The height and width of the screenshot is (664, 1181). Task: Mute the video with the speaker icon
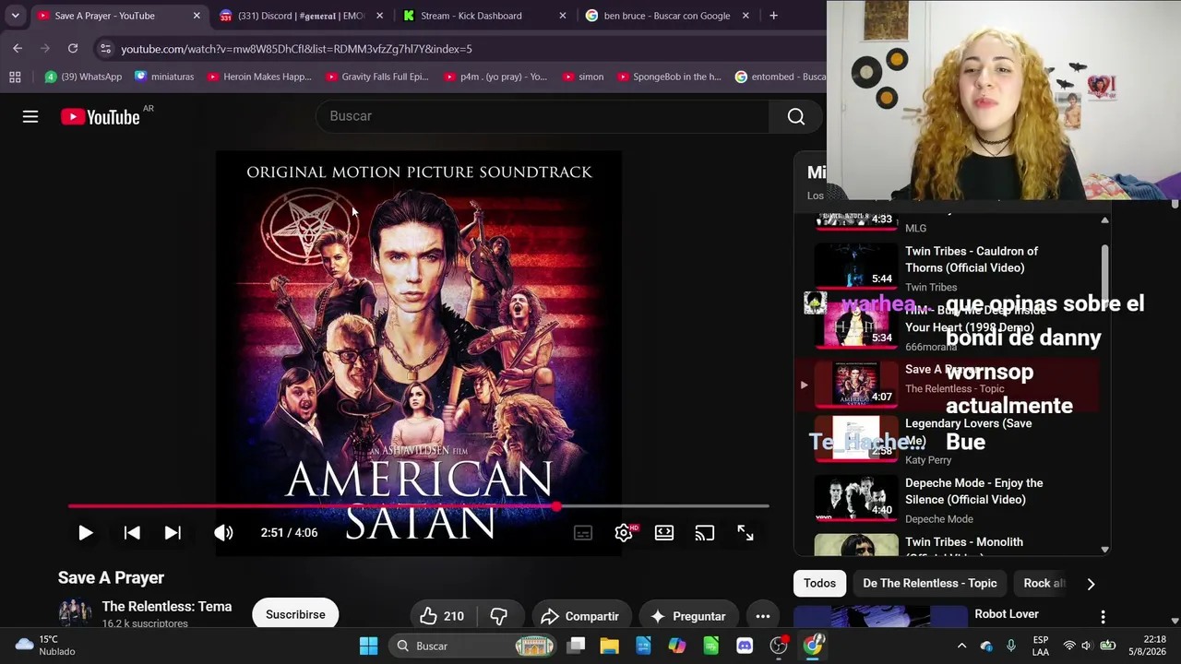[x=223, y=532]
